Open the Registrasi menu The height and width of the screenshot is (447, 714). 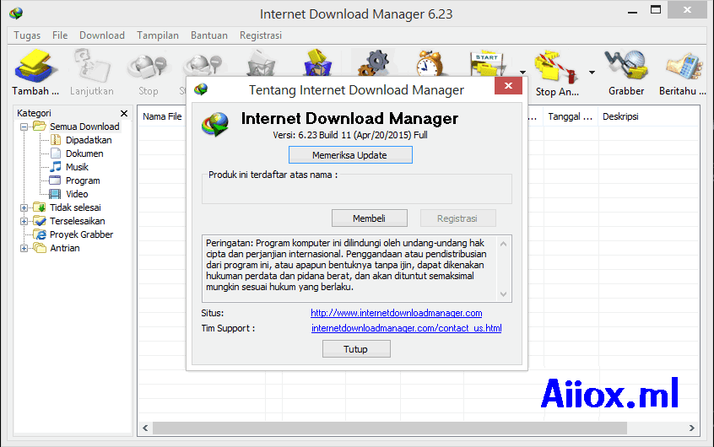point(261,35)
